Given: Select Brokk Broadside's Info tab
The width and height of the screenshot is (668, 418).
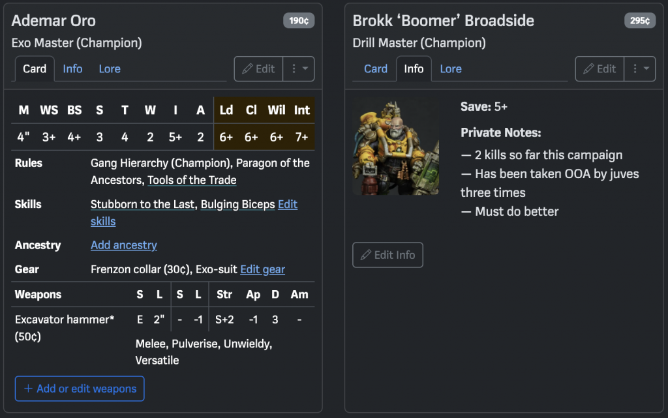Looking at the screenshot, I should click(x=414, y=68).
